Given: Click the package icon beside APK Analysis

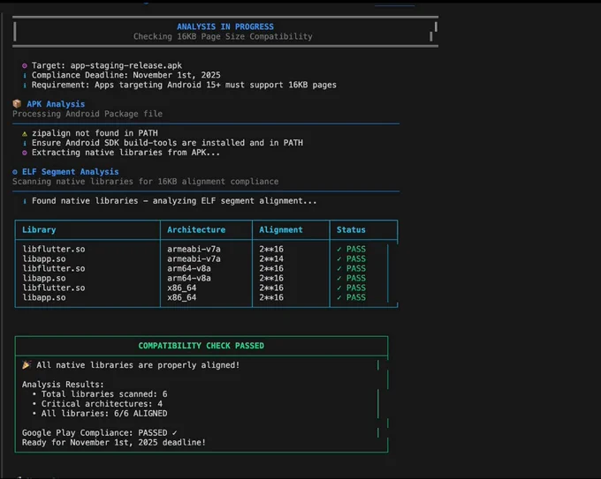Looking at the screenshot, I should point(17,104).
